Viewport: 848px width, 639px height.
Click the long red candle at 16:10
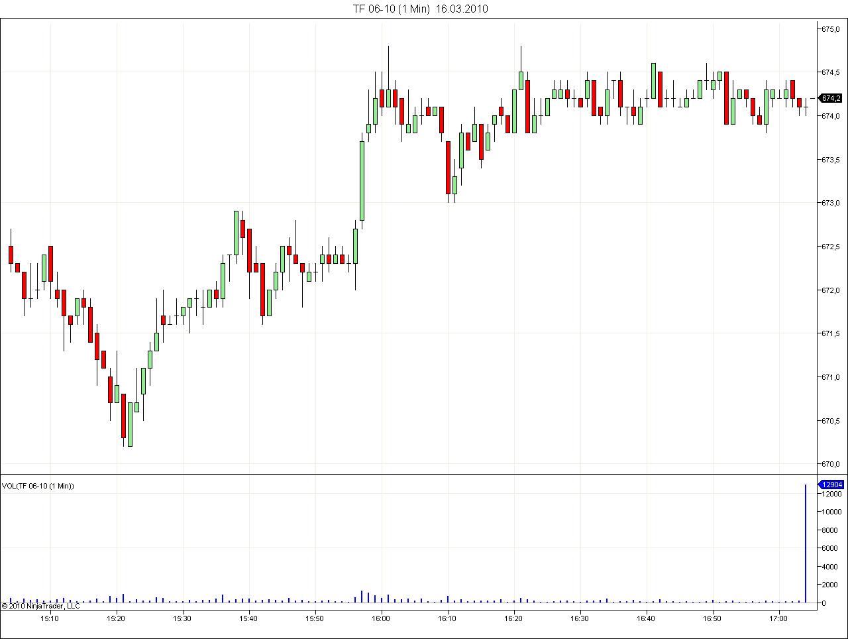[448, 167]
